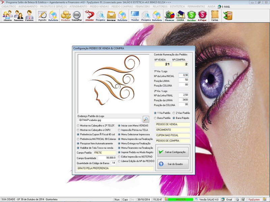Image resolution: width=270 pixels, height=202 pixels.
Task: Open the Clientes toolbar icon
Action: 7,15
